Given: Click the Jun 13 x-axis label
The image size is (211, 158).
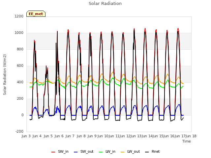Looking at the screenshot, I should (136, 136).
